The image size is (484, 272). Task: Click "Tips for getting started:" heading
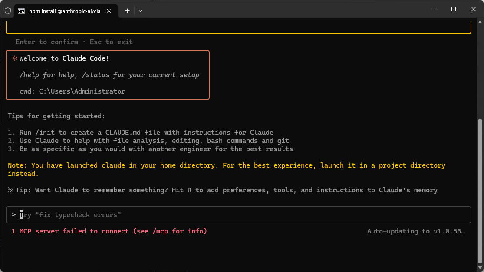56,116
